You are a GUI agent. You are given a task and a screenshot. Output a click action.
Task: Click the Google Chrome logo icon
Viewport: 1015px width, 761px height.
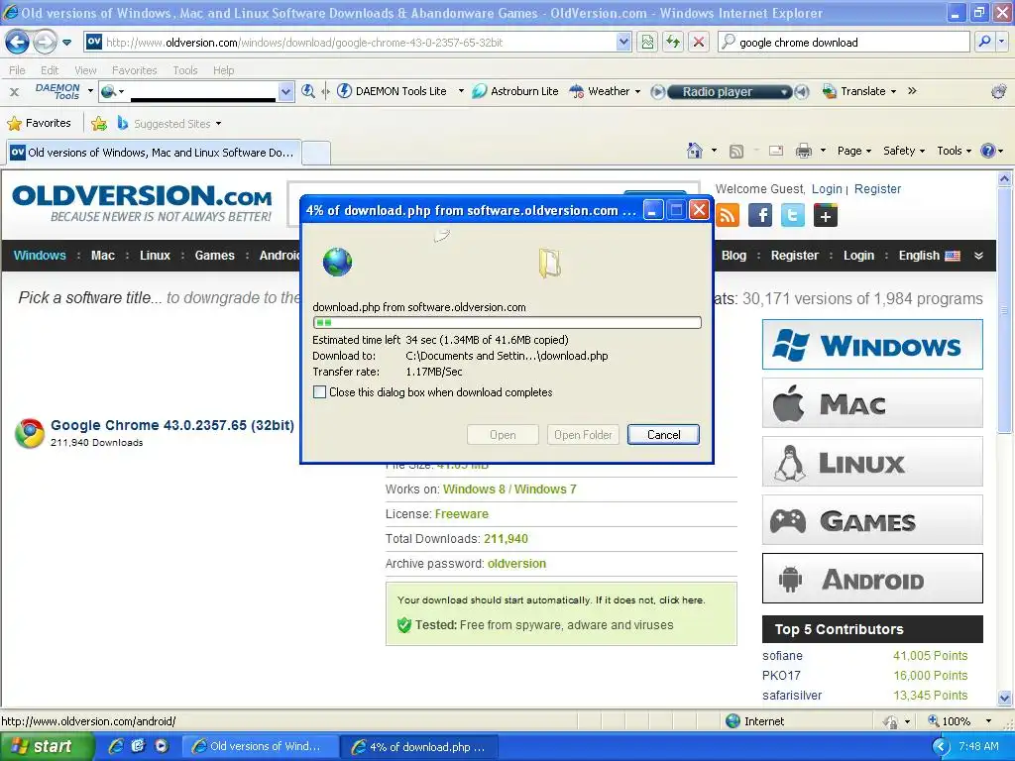[x=30, y=434]
